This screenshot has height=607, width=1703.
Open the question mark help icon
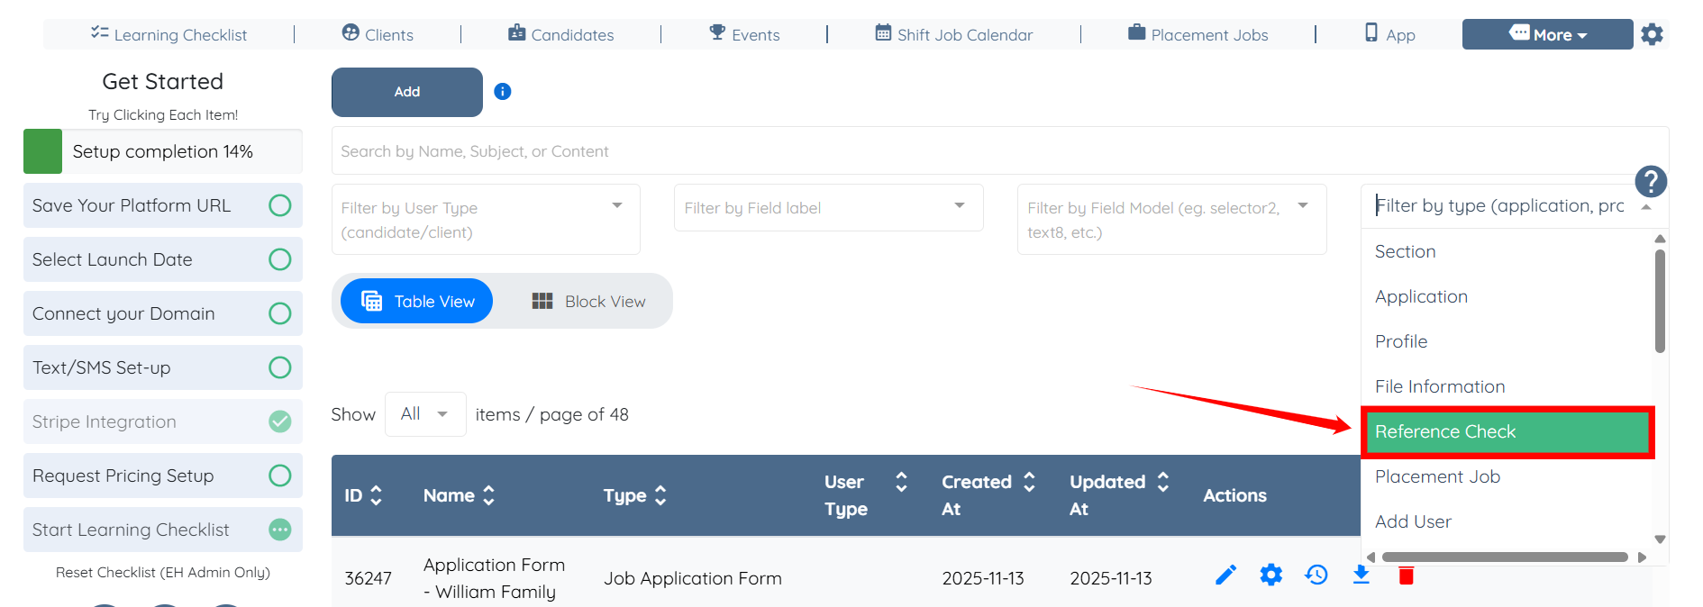coord(1651,182)
